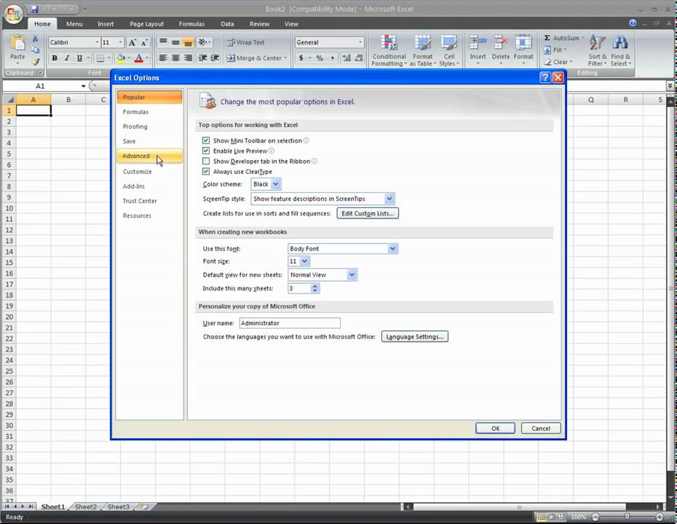Open the Use this font dropdown

click(x=392, y=249)
